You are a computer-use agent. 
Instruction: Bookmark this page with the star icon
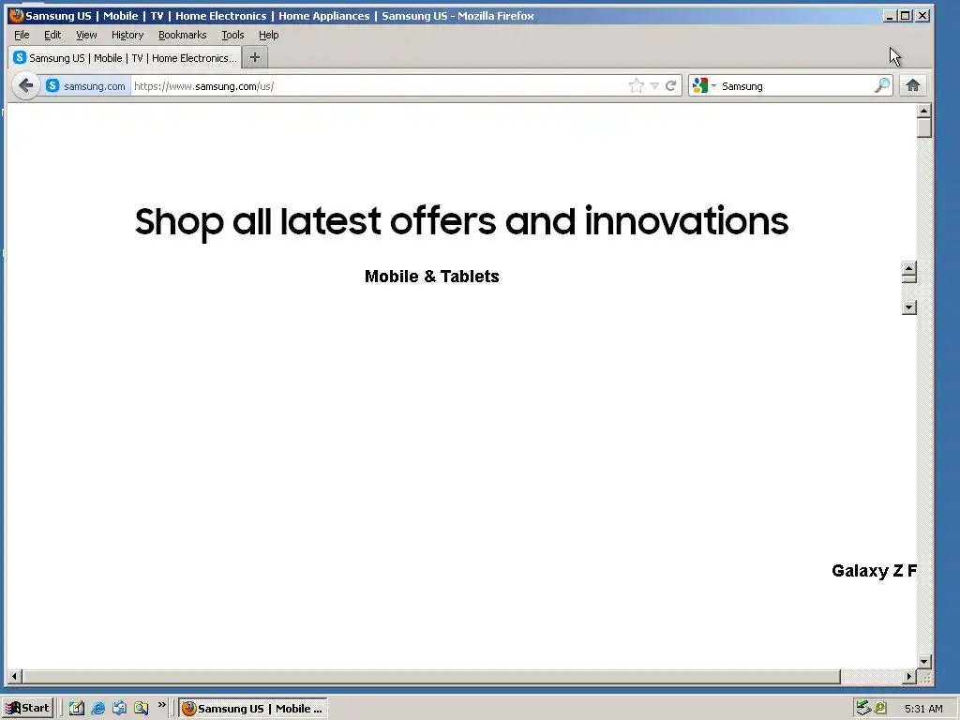(637, 85)
